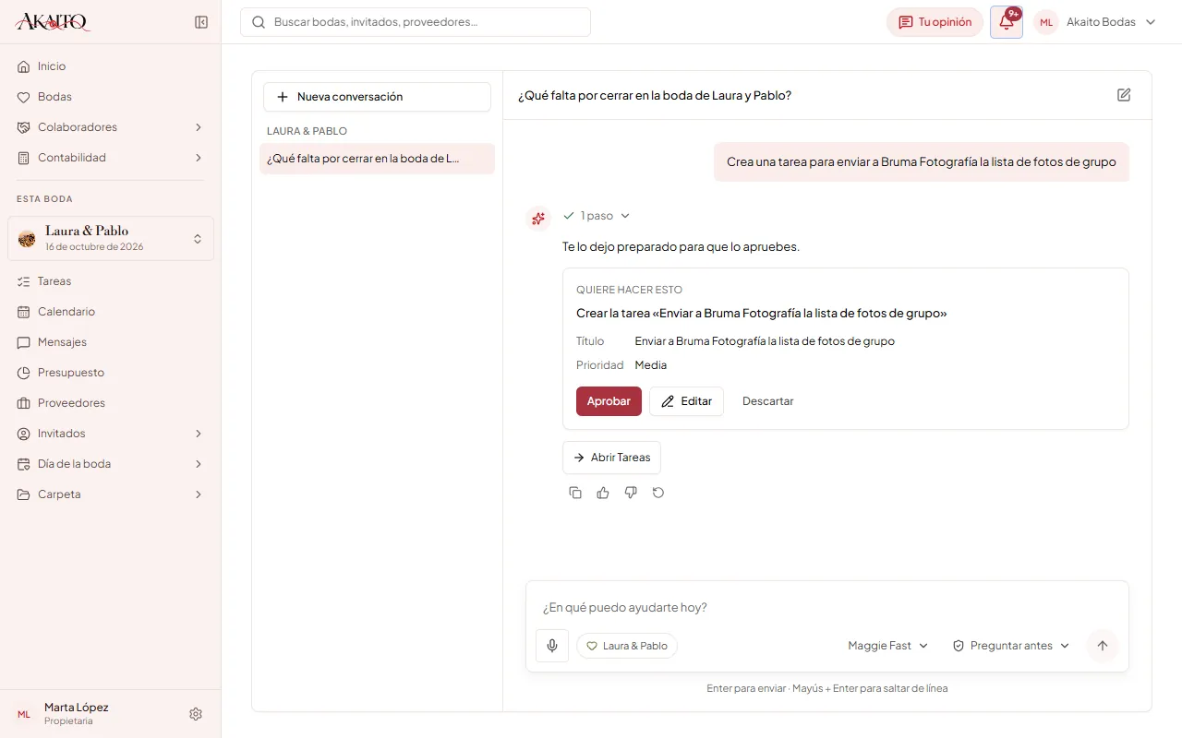The width and height of the screenshot is (1182, 738).
Task: Expand the 1 paso step details
Action: [x=597, y=216]
